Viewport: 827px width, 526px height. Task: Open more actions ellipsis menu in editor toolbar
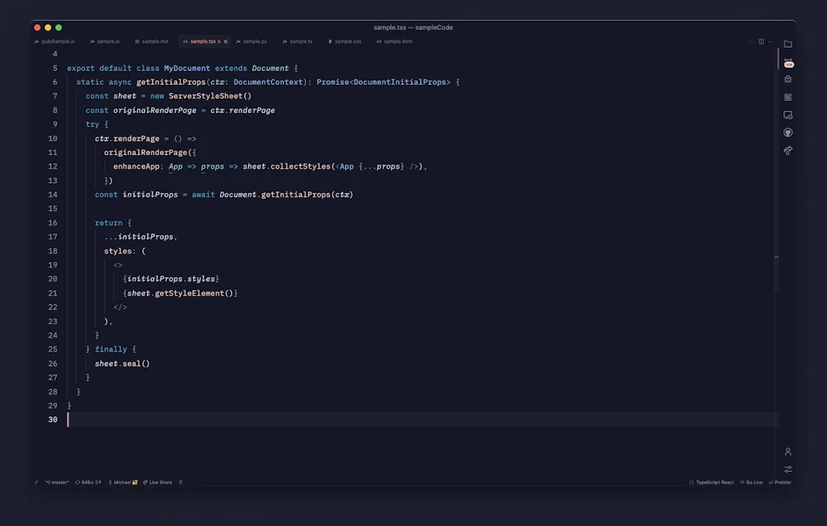tap(770, 41)
